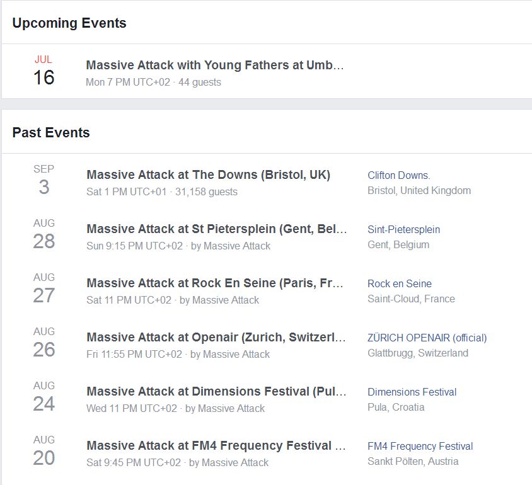Image resolution: width=532 pixels, height=485 pixels.
Task: Open the FM4 Frequency Festival event title
Action: [216, 446]
